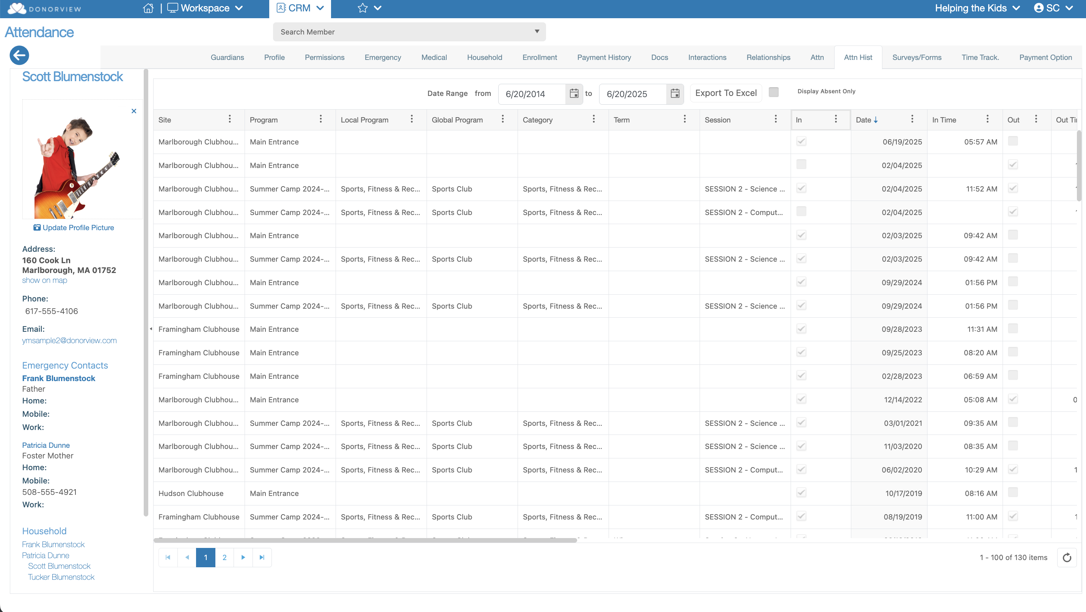Image resolution: width=1086 pixels, height=612 pixels.
Task: Remove profile picture with X icon
Action: pyautogui.click(x=133, y=111)
